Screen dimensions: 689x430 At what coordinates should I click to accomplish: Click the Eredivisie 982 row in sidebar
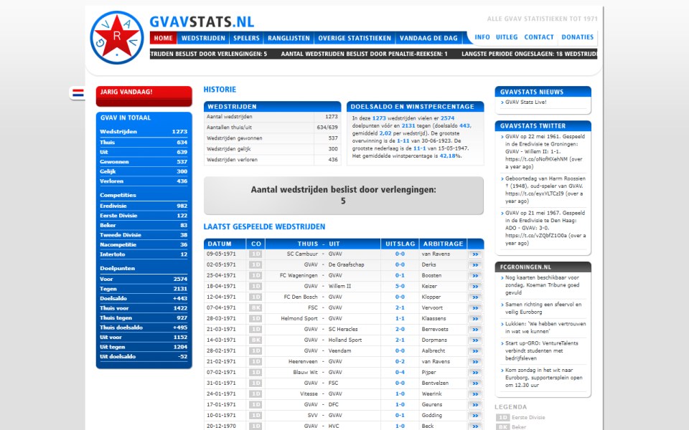[x=144, y=206]
